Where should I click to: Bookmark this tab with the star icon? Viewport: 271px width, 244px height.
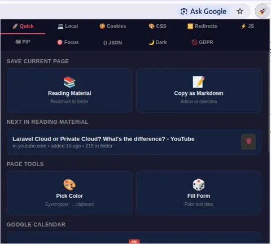(240, 11)
